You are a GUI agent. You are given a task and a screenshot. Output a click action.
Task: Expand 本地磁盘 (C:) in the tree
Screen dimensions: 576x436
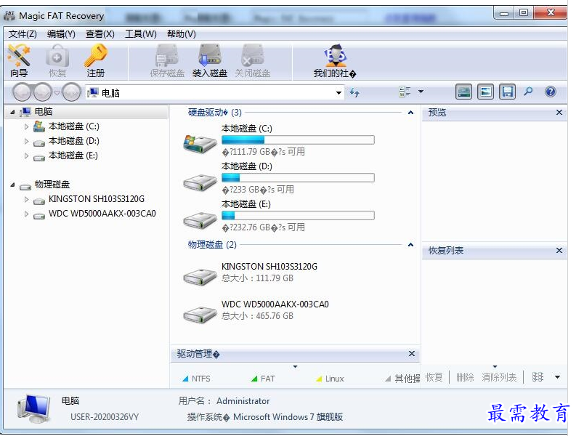pyautogui.click(x=26, y=127)
